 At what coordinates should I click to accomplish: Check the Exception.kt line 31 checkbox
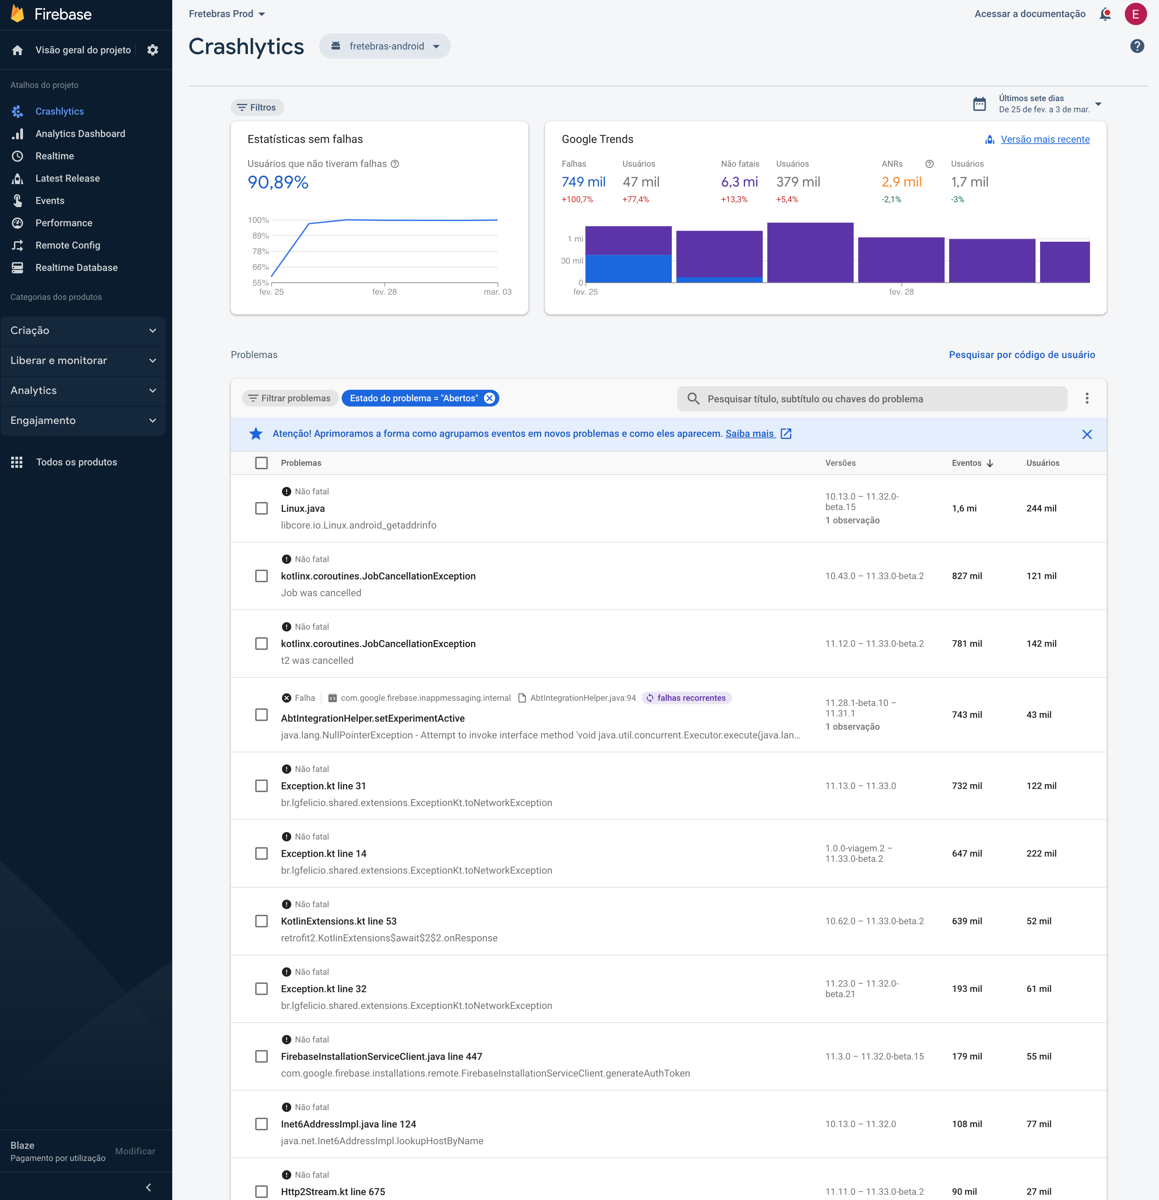pyautogui.click(x=262, y=786)
